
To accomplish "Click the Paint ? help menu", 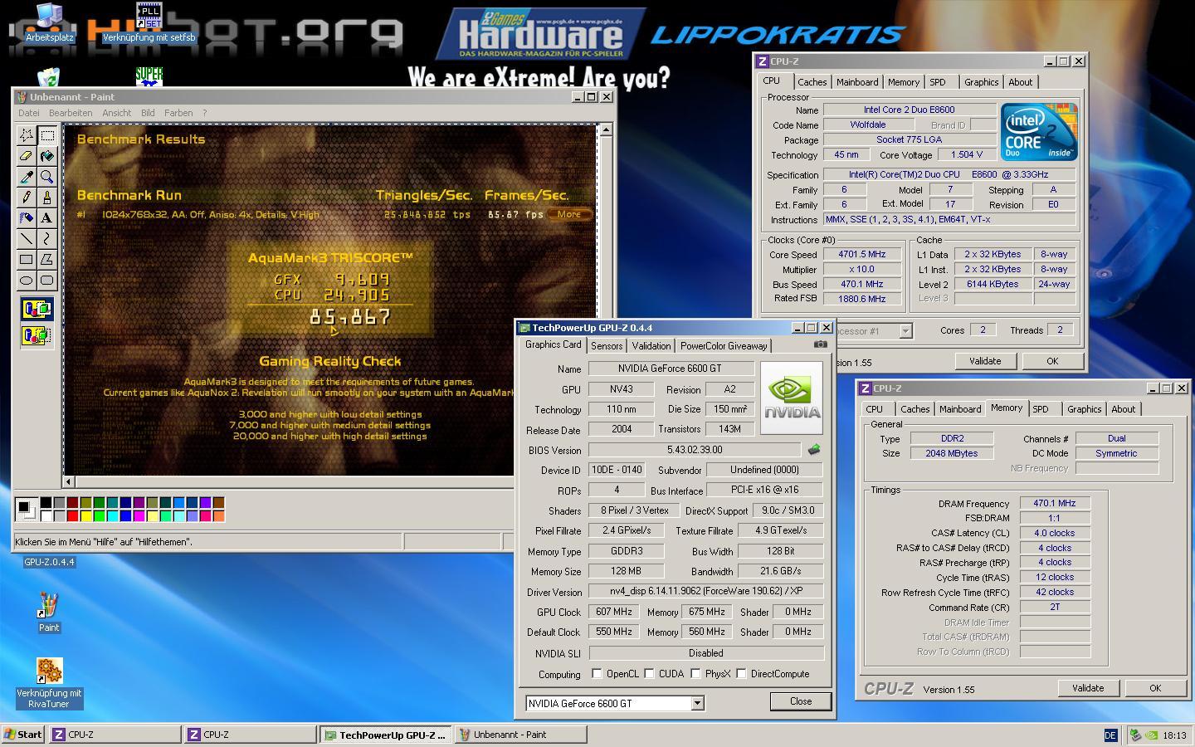I will coord(204,113).
